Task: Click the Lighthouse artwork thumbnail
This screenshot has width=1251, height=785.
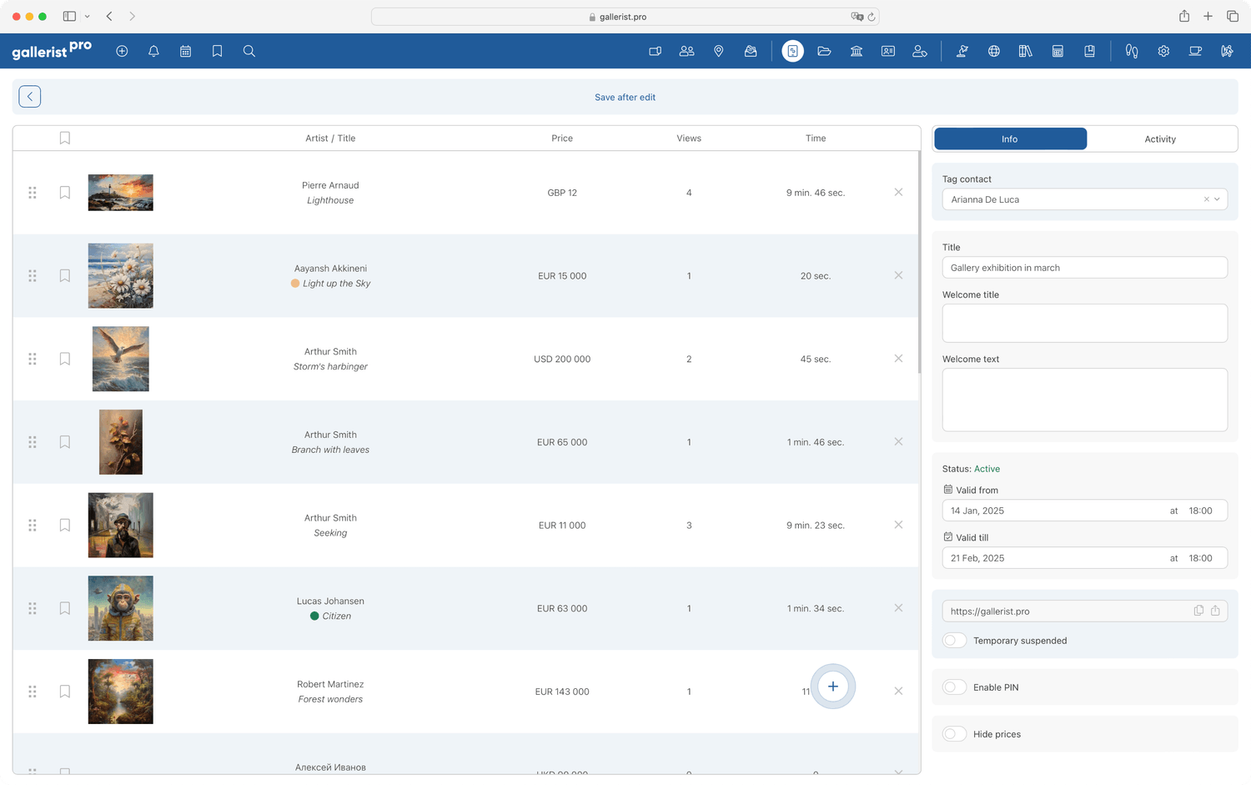Action: pyautogui.click(x=121, y=193)
